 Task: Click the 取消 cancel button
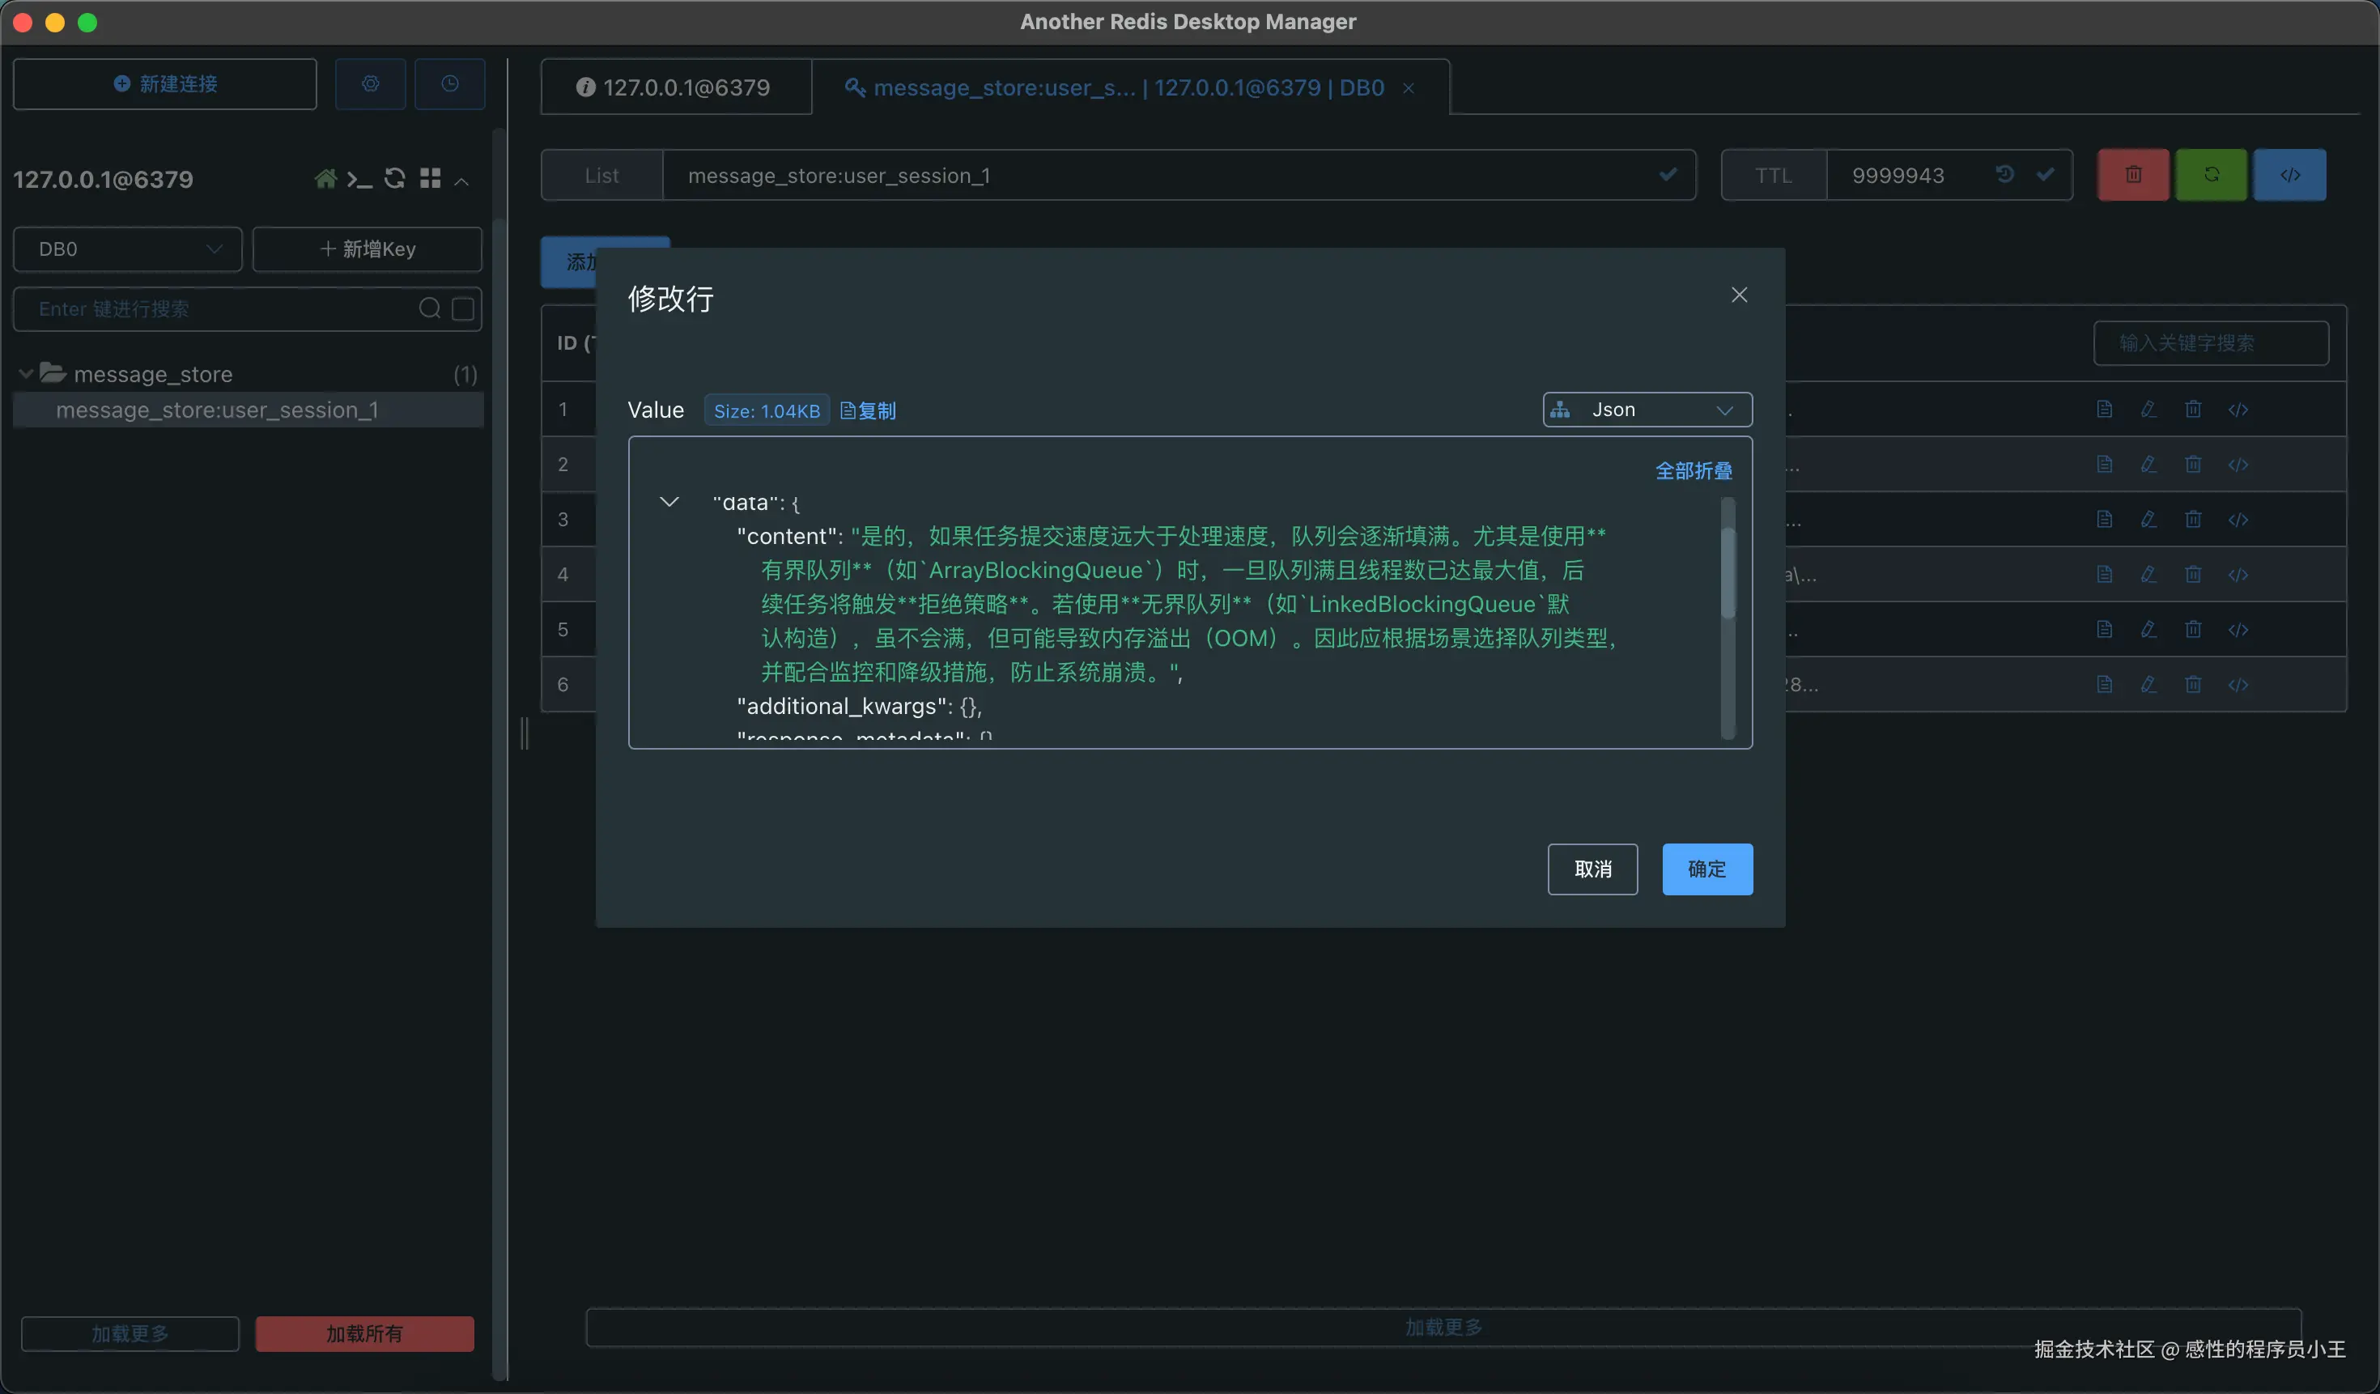1592,869
